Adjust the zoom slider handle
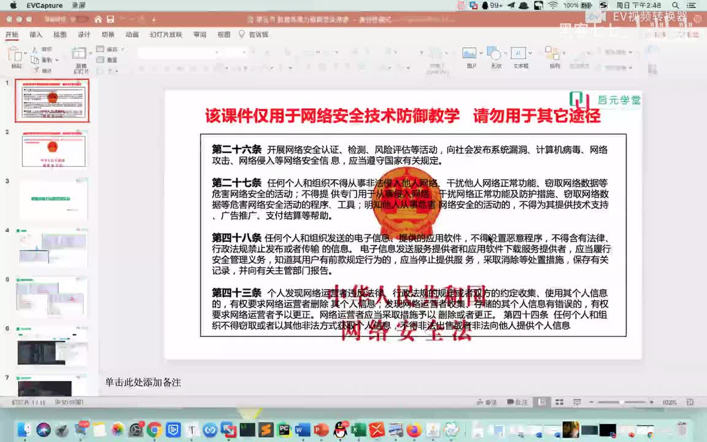 (x=621, y=402)
